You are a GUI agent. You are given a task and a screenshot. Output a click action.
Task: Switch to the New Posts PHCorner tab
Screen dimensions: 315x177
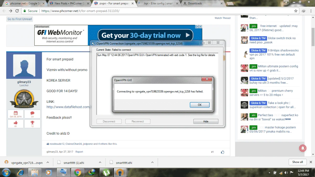[x=70, y=3]
